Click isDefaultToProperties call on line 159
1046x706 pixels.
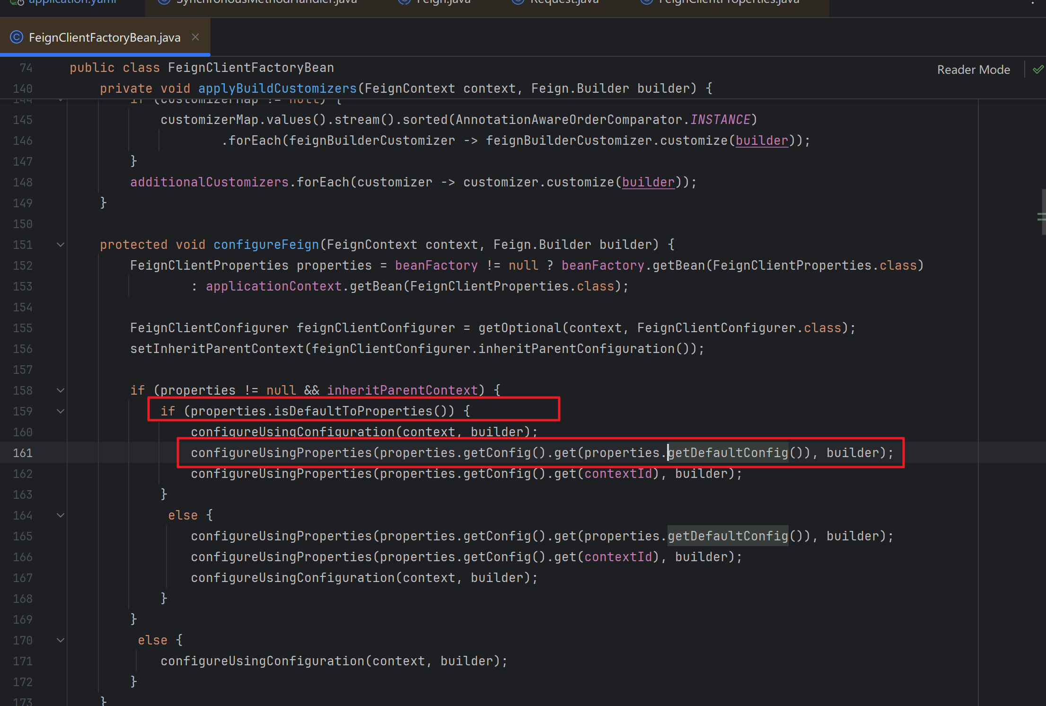click(353, 411)
